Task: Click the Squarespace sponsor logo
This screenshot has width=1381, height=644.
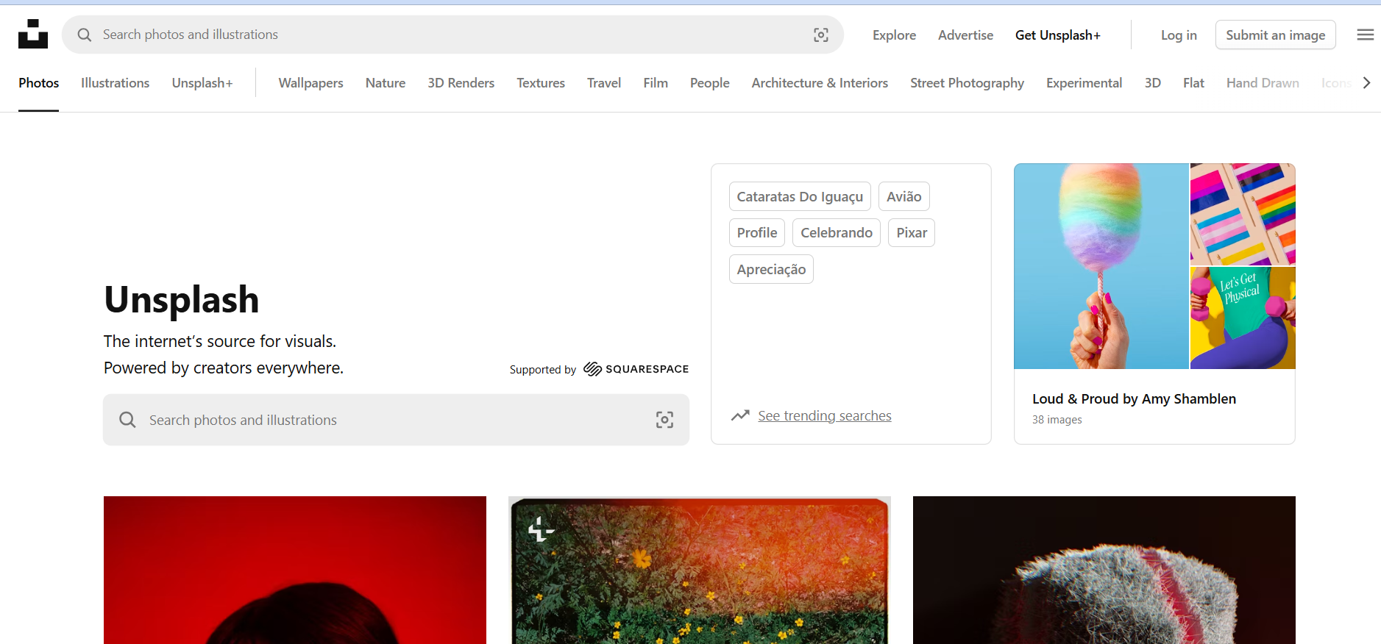Action: 636,369
